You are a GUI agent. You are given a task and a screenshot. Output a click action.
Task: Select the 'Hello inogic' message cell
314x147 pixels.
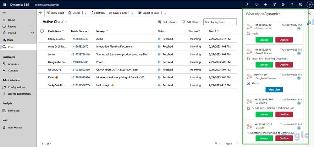(x=105, y=85)
